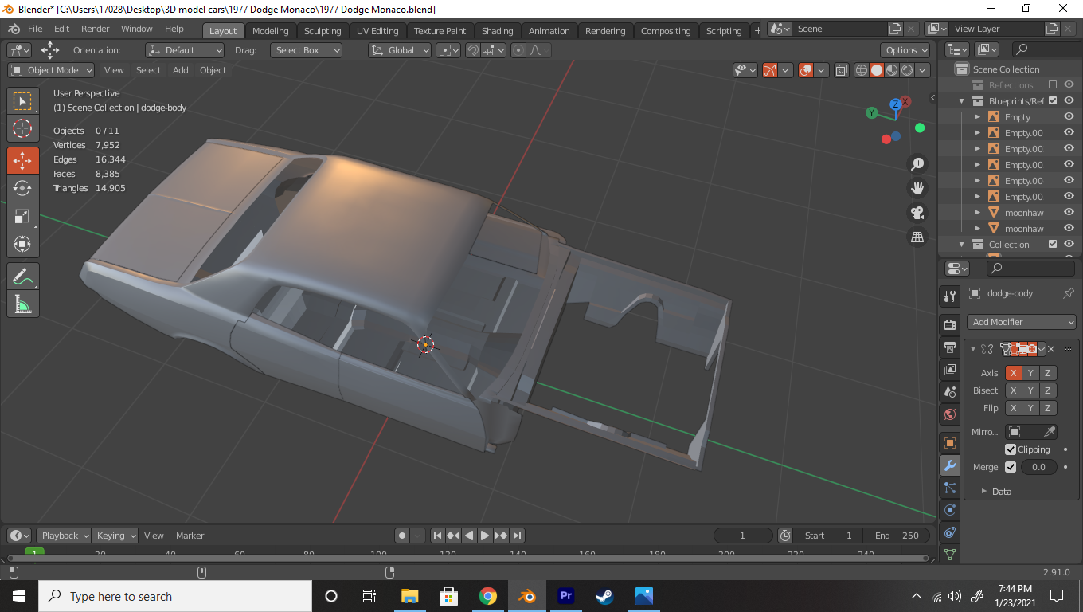Screen dimensions: 1083x612
Task: Disable the mirror Clipping checkbox
Action: pyautogui.click(x=1011, y=449)
